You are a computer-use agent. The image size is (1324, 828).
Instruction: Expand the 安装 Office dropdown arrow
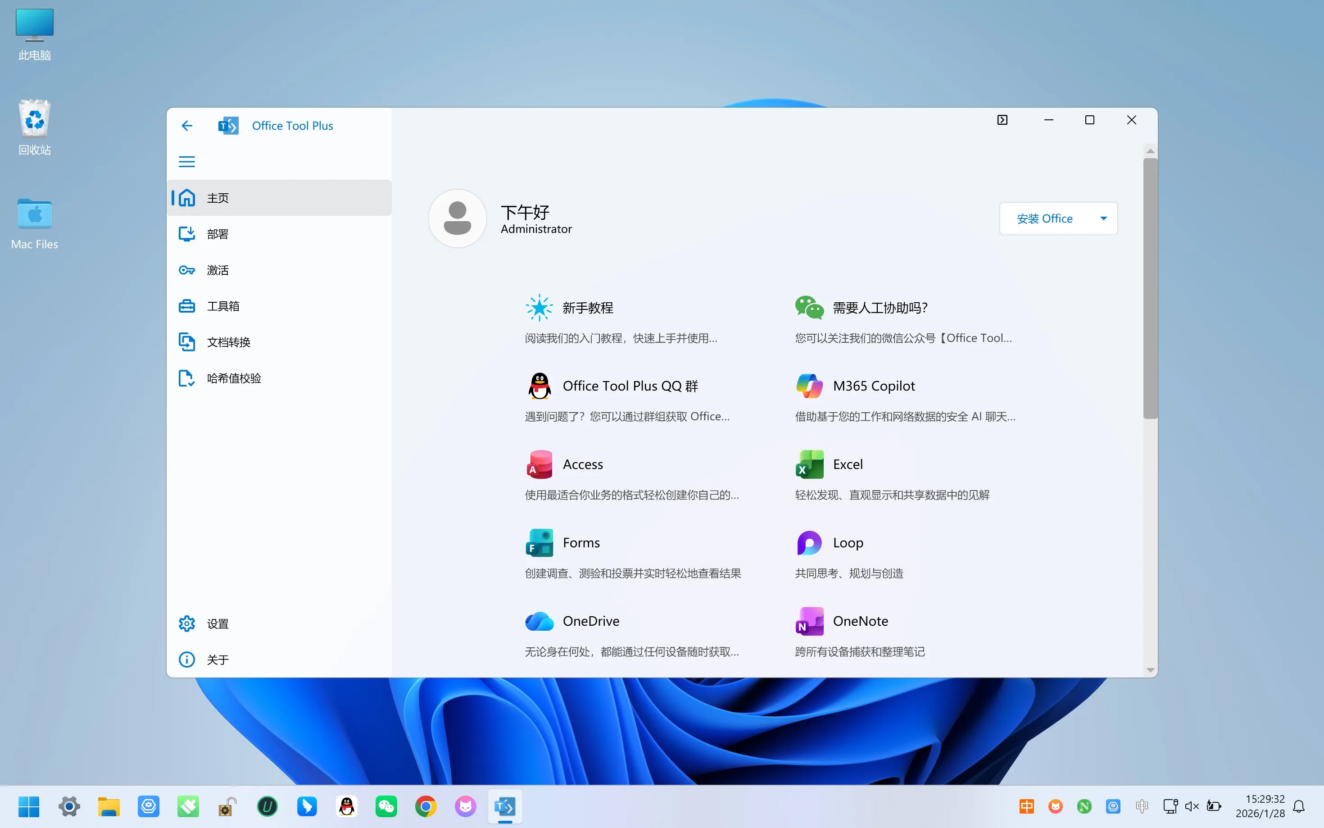tap(1103, 218)
